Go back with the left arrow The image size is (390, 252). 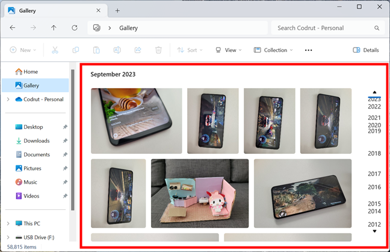(x=13, y=28)
